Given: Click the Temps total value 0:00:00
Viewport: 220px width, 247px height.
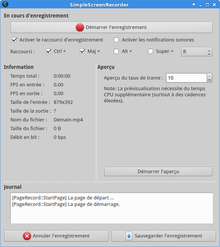Looking at the screenshot, I should [62, 76].
